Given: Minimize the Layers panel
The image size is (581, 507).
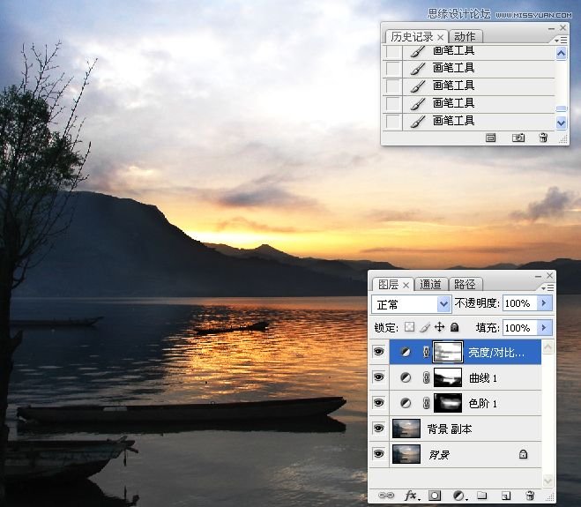Looking at the screenshot, I should [538, 276].
